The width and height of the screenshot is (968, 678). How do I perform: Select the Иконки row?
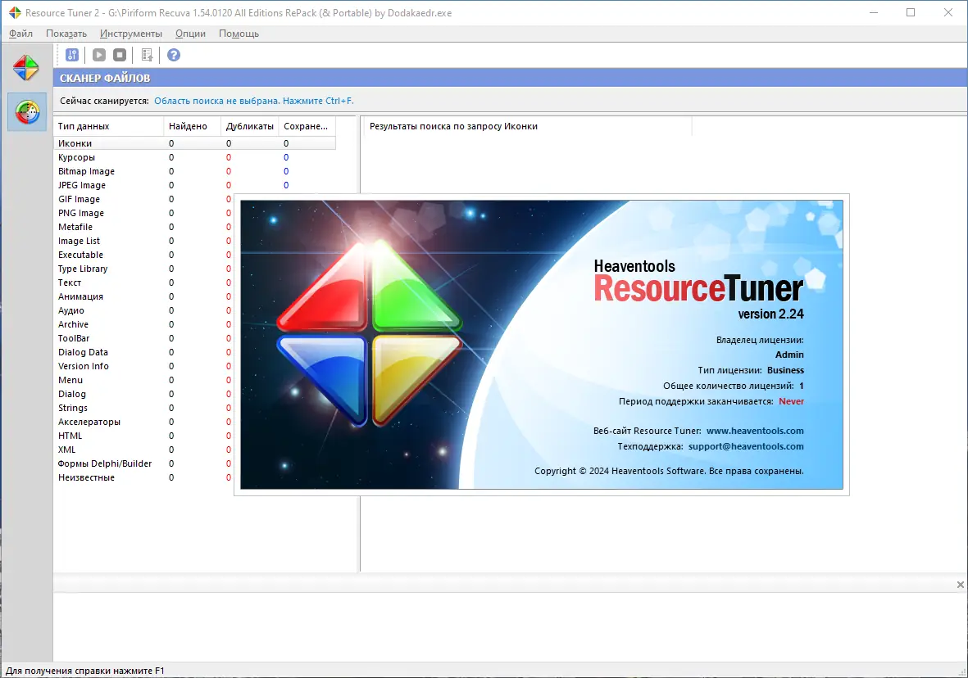(x=194, y=143)
